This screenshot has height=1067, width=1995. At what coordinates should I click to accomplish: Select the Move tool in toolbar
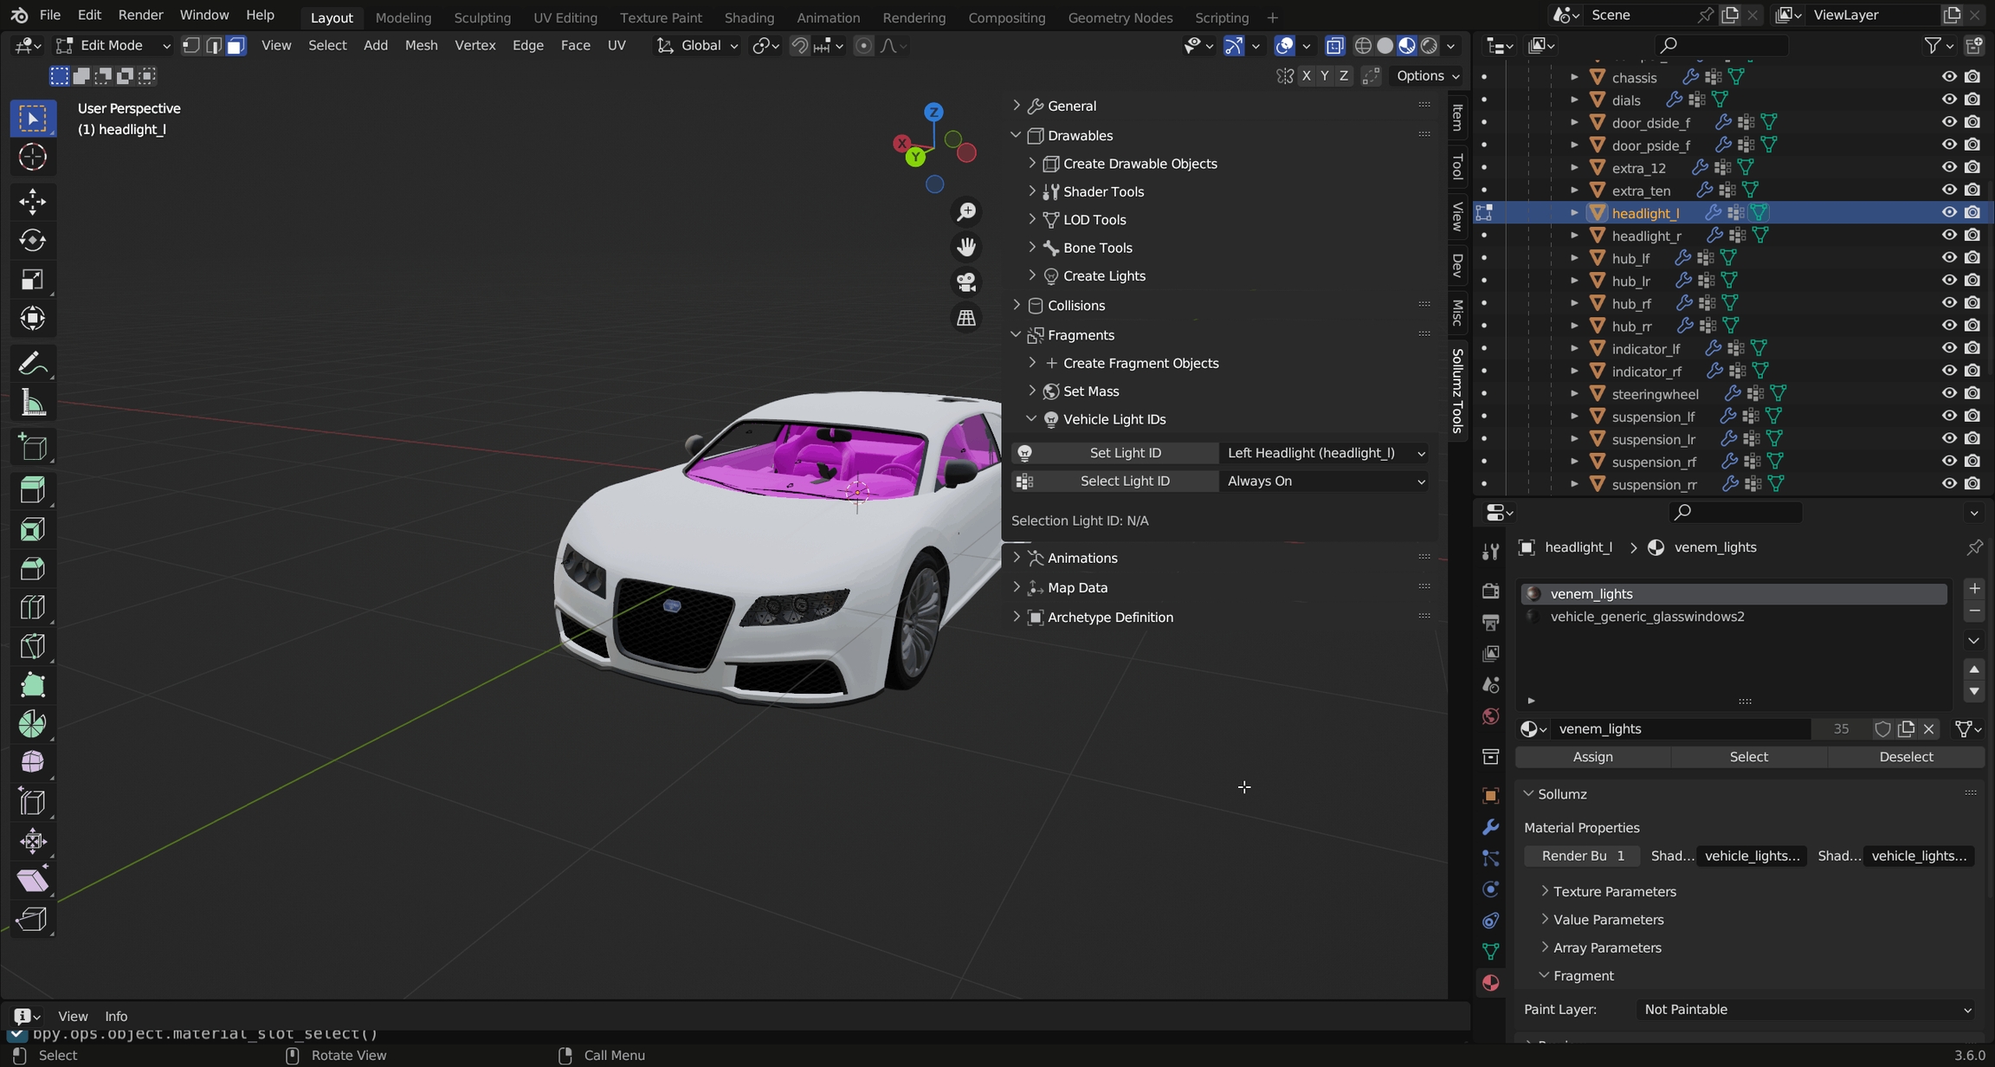point(32,201)
